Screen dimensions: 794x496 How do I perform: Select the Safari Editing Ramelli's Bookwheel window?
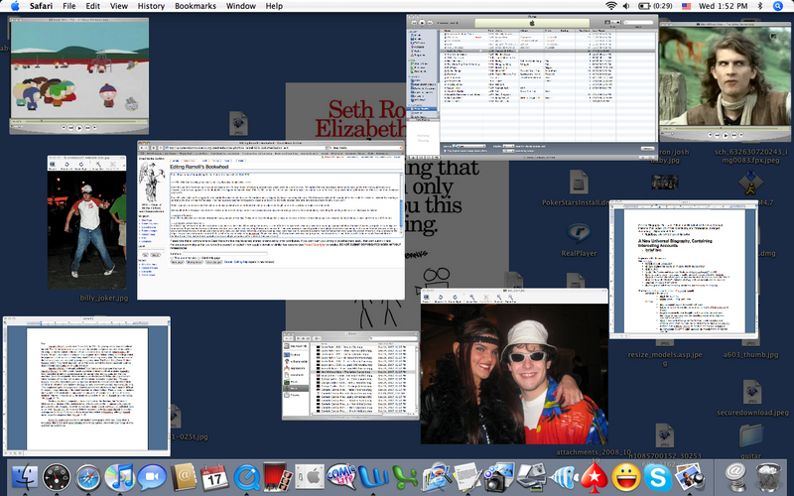[x=270, y=220]
